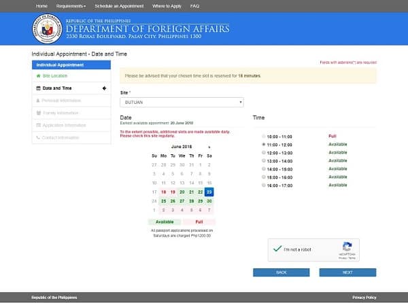The image size is (408, 303).
Task: Select the 12:00 - 13:00 time slot
Action: tap(264, 153)
